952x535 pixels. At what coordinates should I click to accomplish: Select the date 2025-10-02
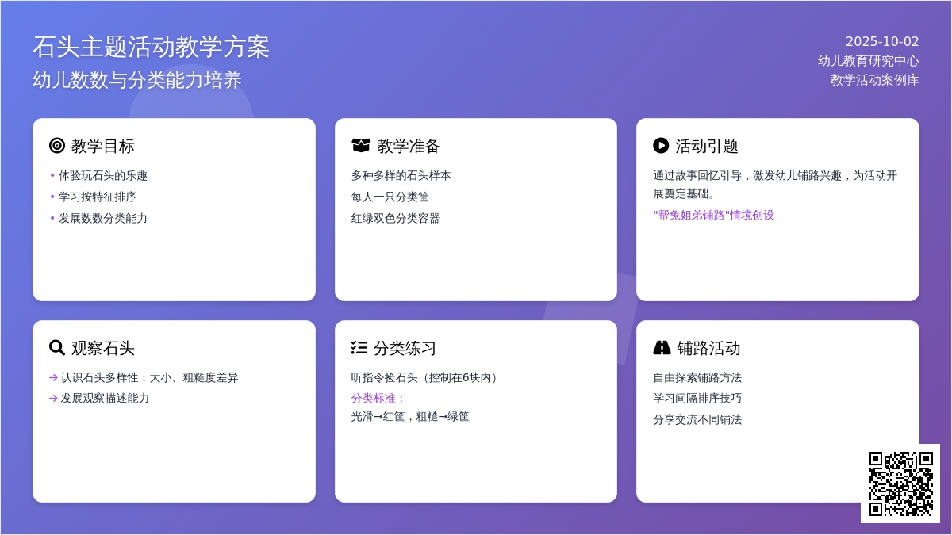[881, 42]
